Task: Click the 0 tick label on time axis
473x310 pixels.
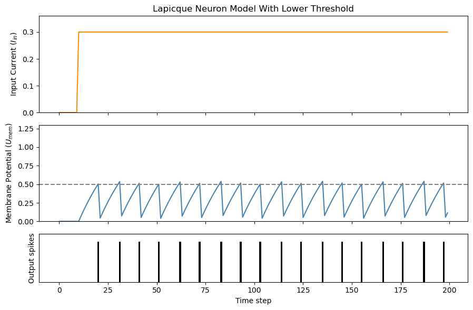Action: click(59, 290)
